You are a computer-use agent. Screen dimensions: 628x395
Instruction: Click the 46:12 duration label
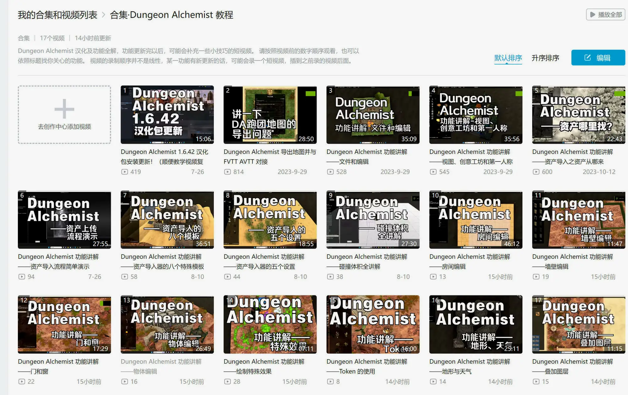[x=512, y=244]
